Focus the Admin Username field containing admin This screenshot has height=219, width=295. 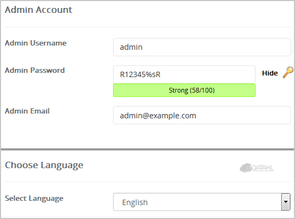click(x=202, y=47)
